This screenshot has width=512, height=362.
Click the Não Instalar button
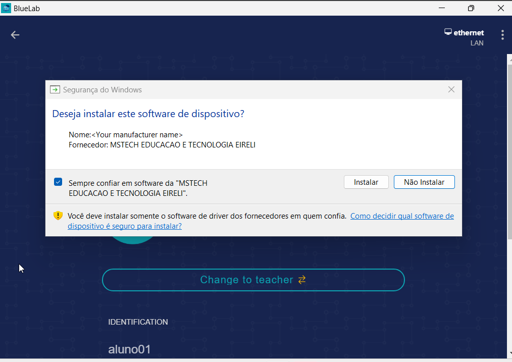pyautogui.click(x=424, y=182)
